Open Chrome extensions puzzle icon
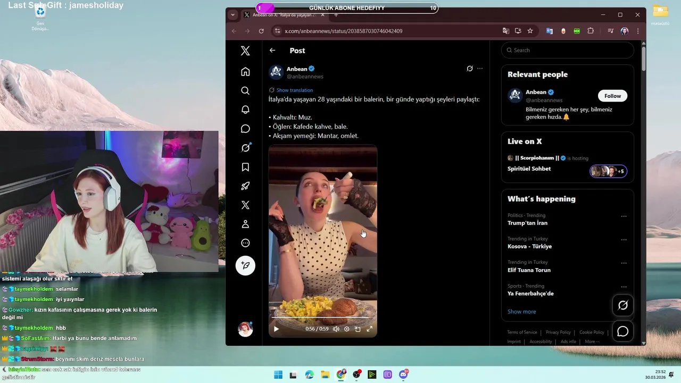681x383 pixels. point(591,31)
